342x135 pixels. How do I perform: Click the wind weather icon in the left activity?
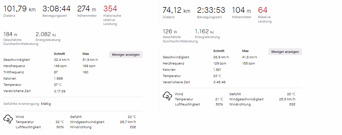pos(8,119)
